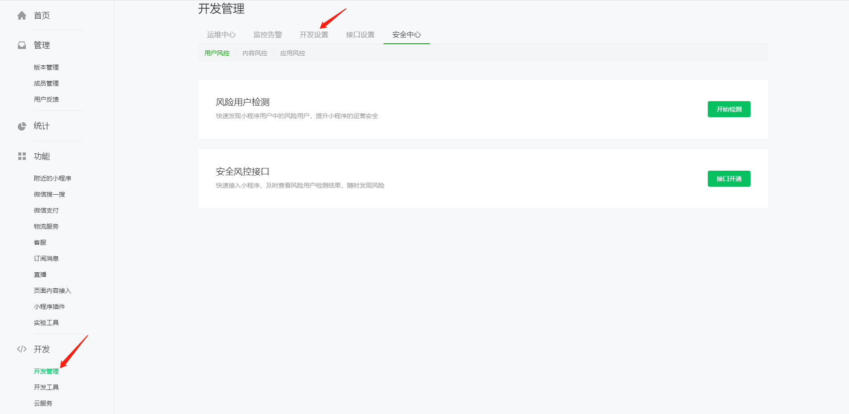Image resolution: width=849 pixels, height=414 pixels.
Task: Open the 首页 sidebar entry
Action: (x=42, y=16)
